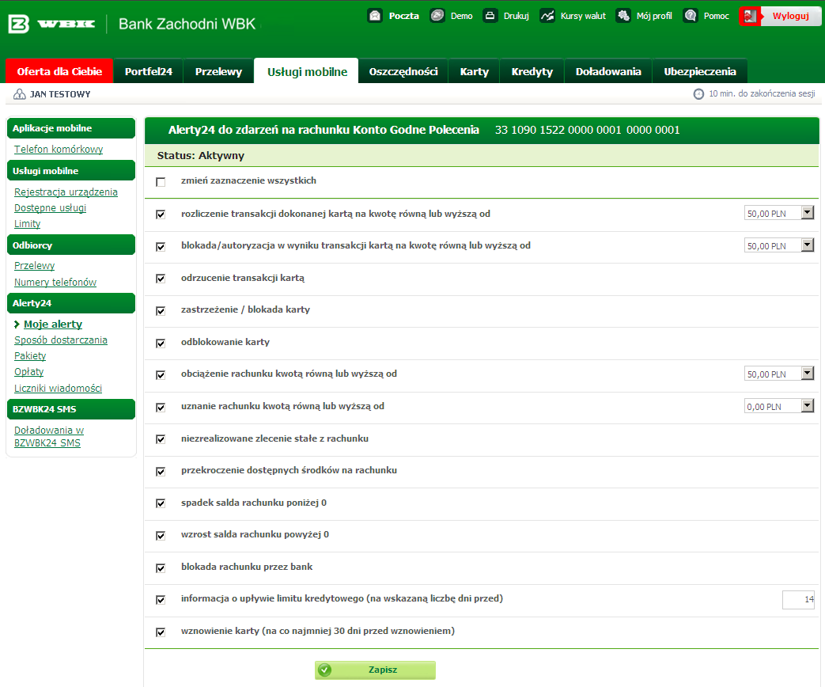Open 'Sposób dostarczania' link
The height and width of the screenshot is (687, 825).
point(60,340)
